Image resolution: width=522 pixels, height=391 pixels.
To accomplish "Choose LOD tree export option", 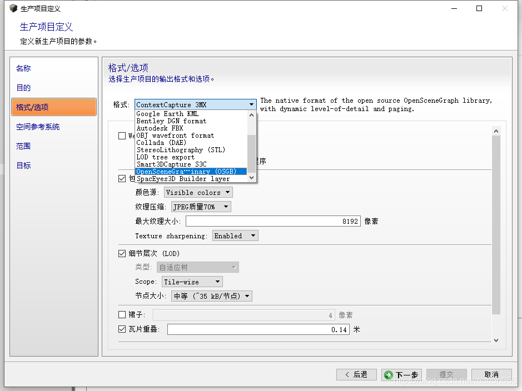I will [191, 157].
